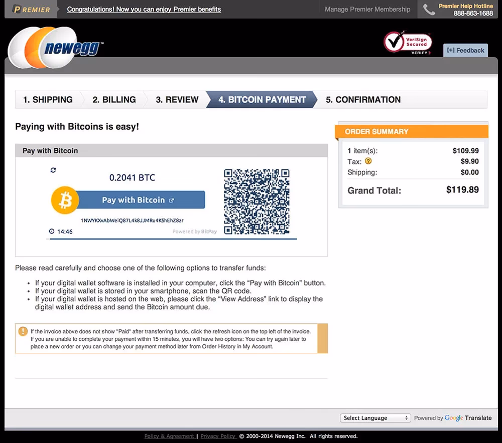Screen dimensions: 502x443
Task: Click the orange Bitcoin logo icon
Action: (x=65, y=199)
